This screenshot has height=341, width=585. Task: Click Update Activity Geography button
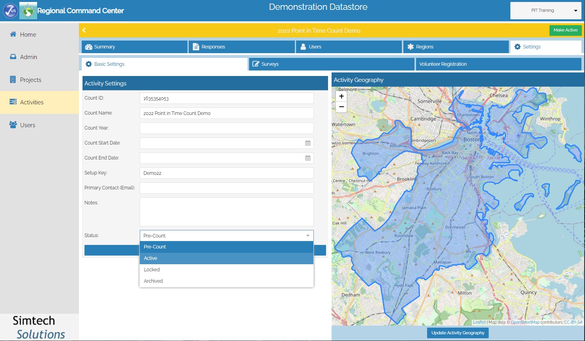click(x=457, y=333)
